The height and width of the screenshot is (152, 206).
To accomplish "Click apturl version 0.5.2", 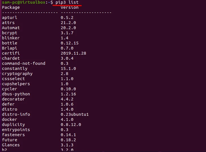I will [67, 18].
